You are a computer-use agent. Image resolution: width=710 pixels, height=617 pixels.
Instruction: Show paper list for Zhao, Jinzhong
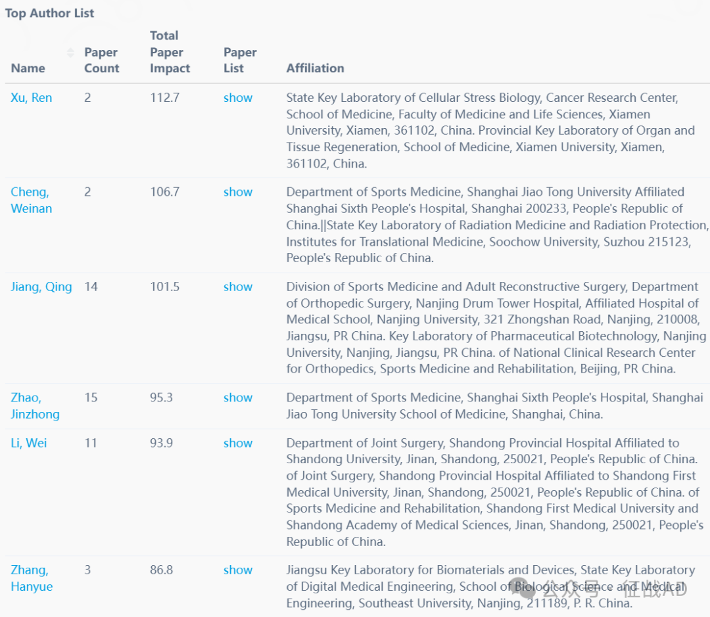point(238,398)
